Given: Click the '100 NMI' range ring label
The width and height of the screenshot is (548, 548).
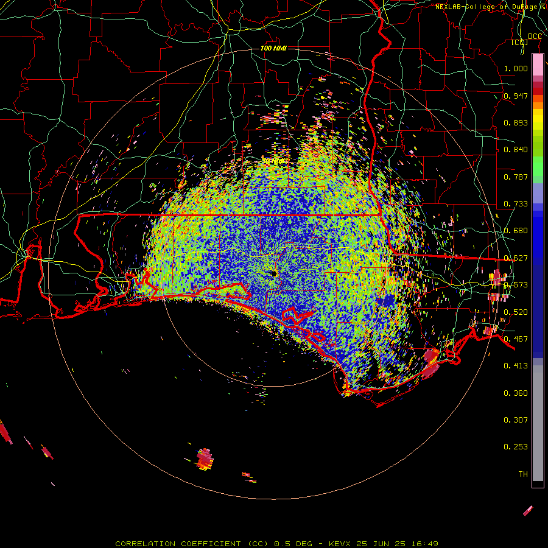Looking at the screenshot, I should pos(273,48).
